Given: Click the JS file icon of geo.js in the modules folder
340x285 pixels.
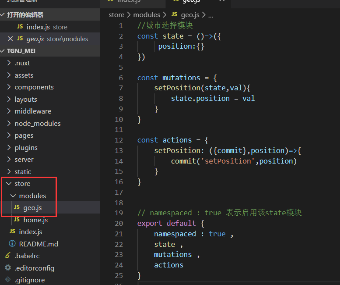Looking at the screenshot, I should coord(17,207).
